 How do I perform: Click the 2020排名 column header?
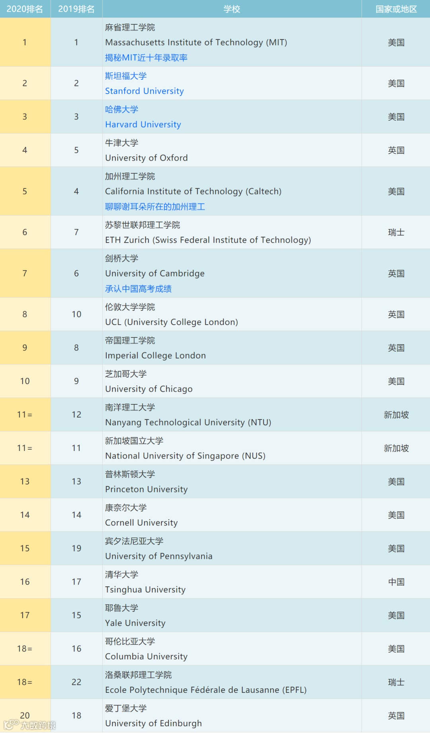click(25, 9)
